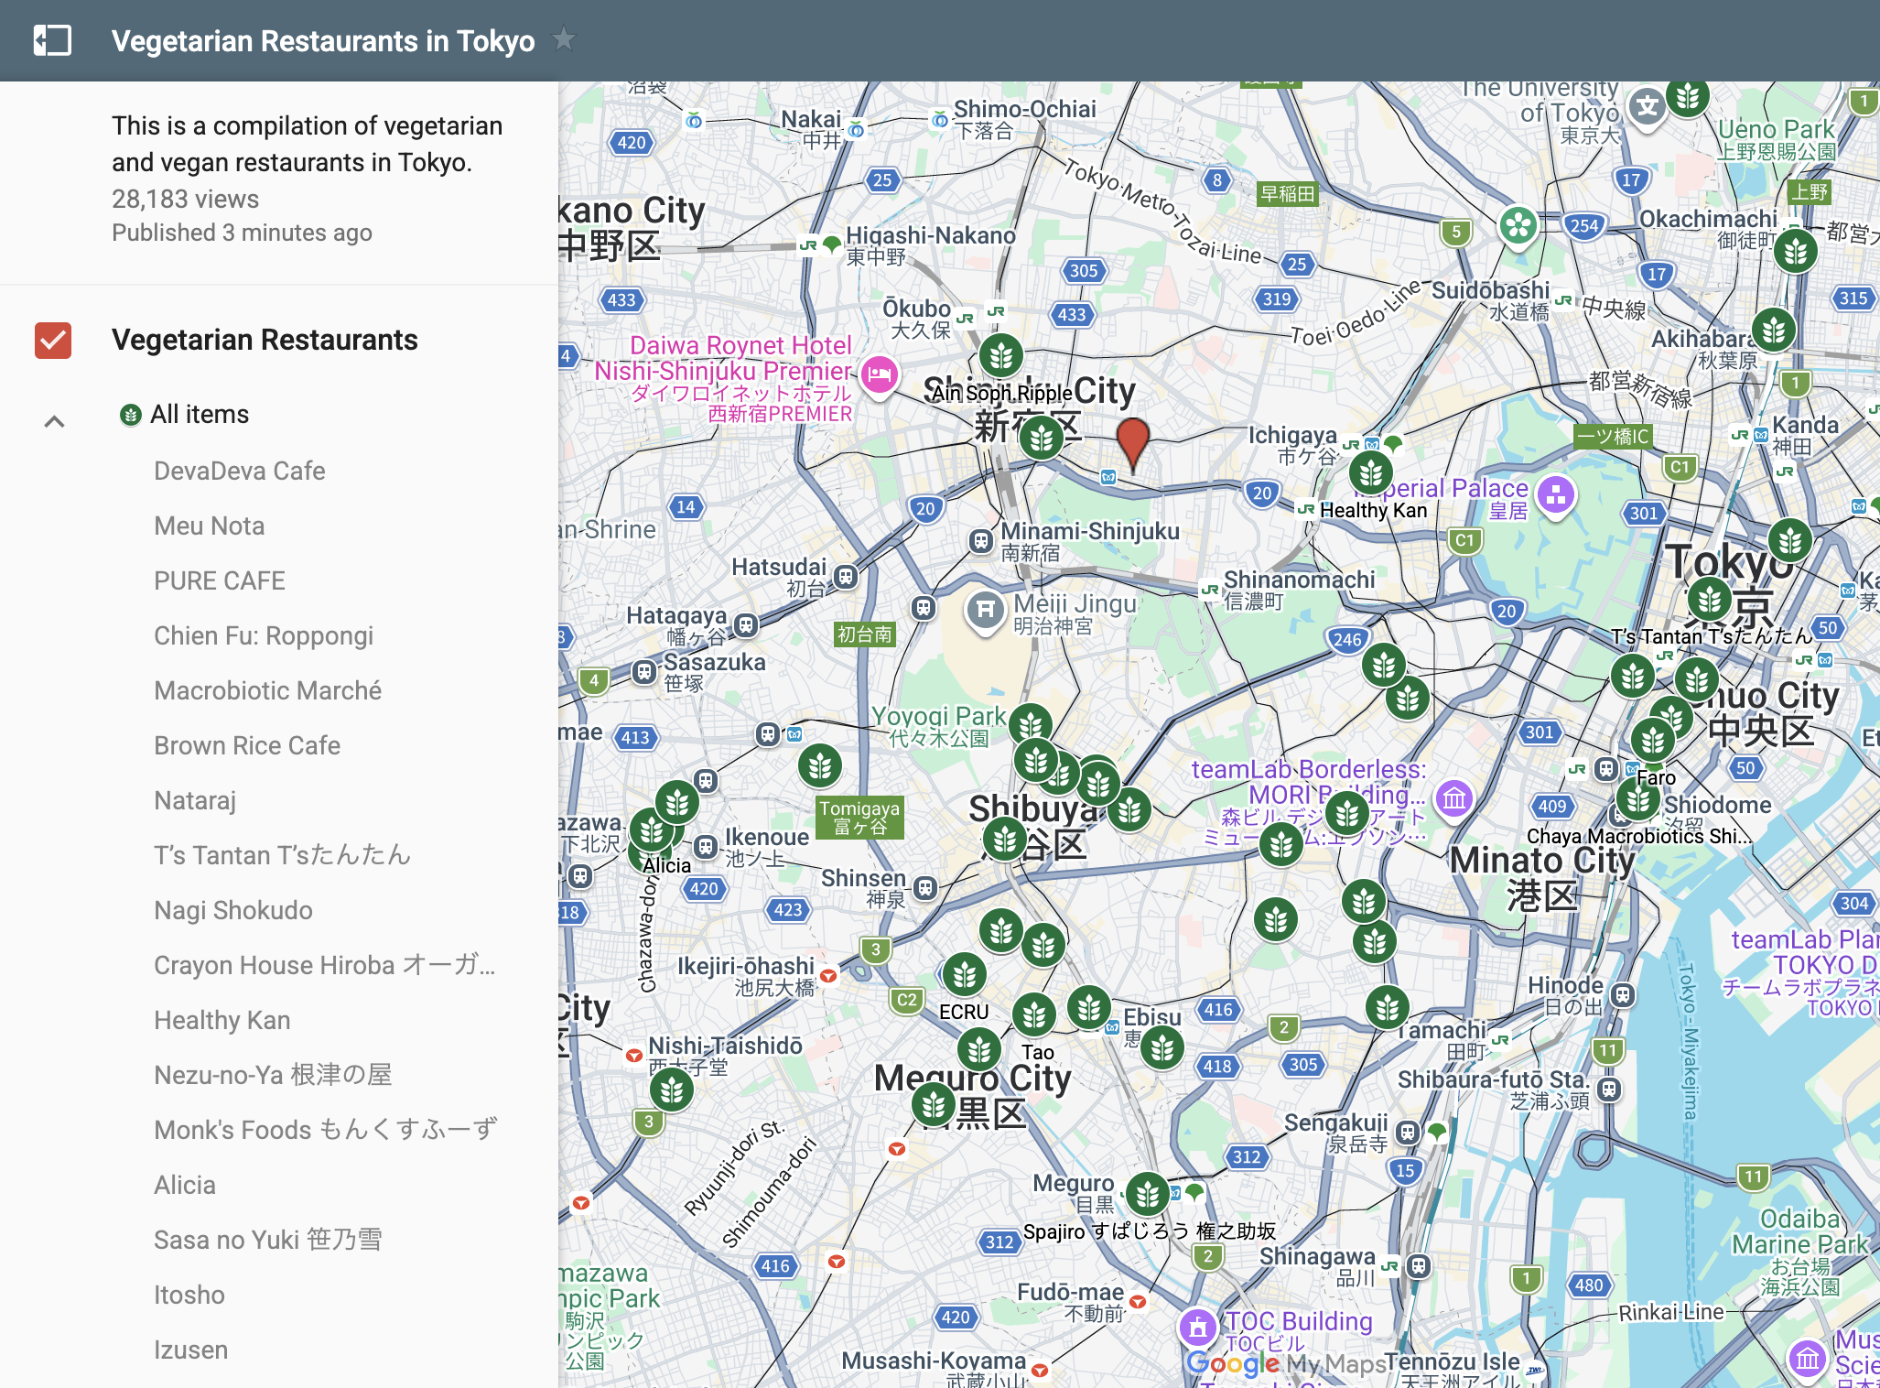Viewport: 1880px width, 1388px height.
Task: Select Nagi Shokudo in the list
Action: tap(233, 910)
